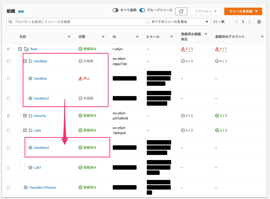Viewport: 270px width, 199px height.
Task: Select the radio button for Sandbox2 row
Action: point(8,98)
